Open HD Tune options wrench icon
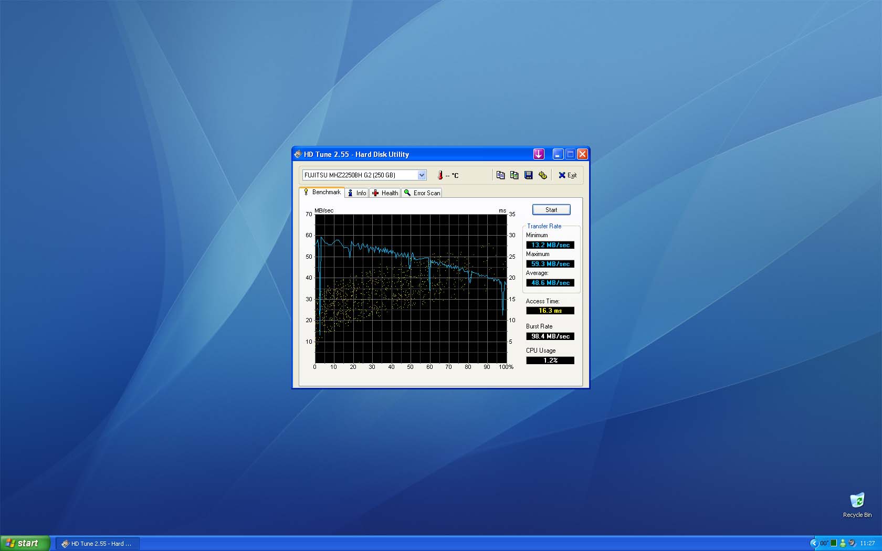The image size is (882, 551). click(543, 175)
